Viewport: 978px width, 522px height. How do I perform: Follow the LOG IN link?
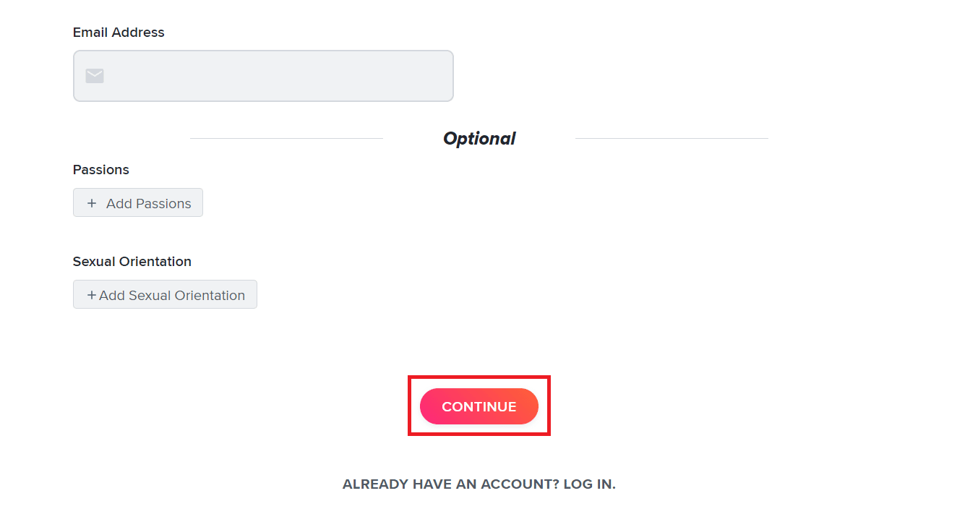(589, 484)
